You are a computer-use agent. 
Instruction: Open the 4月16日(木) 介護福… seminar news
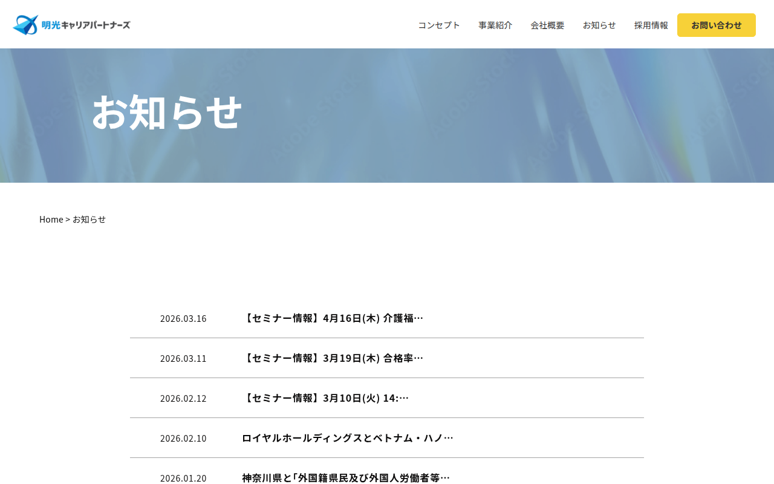point(333,318)
